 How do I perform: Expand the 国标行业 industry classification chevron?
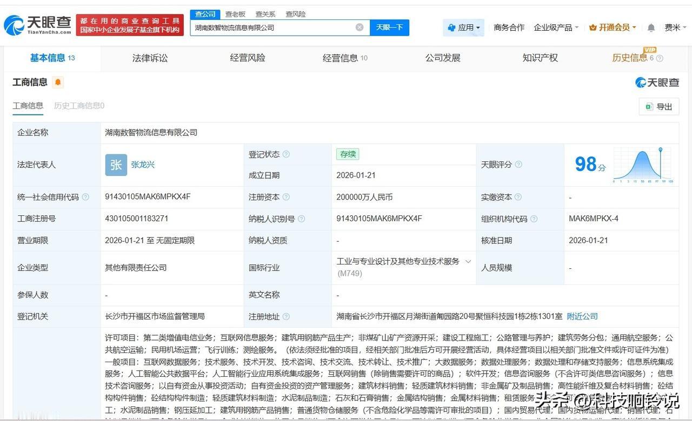click(x=468, y=261)
